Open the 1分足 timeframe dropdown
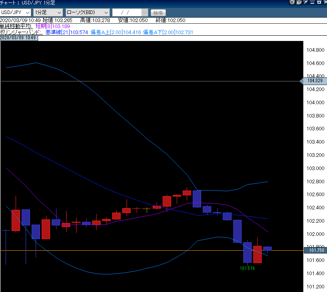The height and width of the screenshot is (292, 327). click(x=48, y=12)
